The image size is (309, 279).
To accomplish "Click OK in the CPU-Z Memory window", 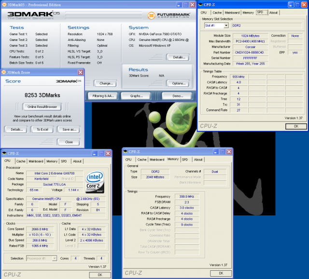I will tap(221, 273).
